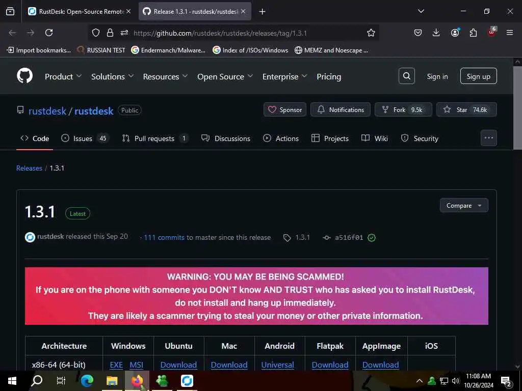Go to GitHub home via Octocat logo
The width and height of the screenshot is (522, 391).
click(24, 76)
